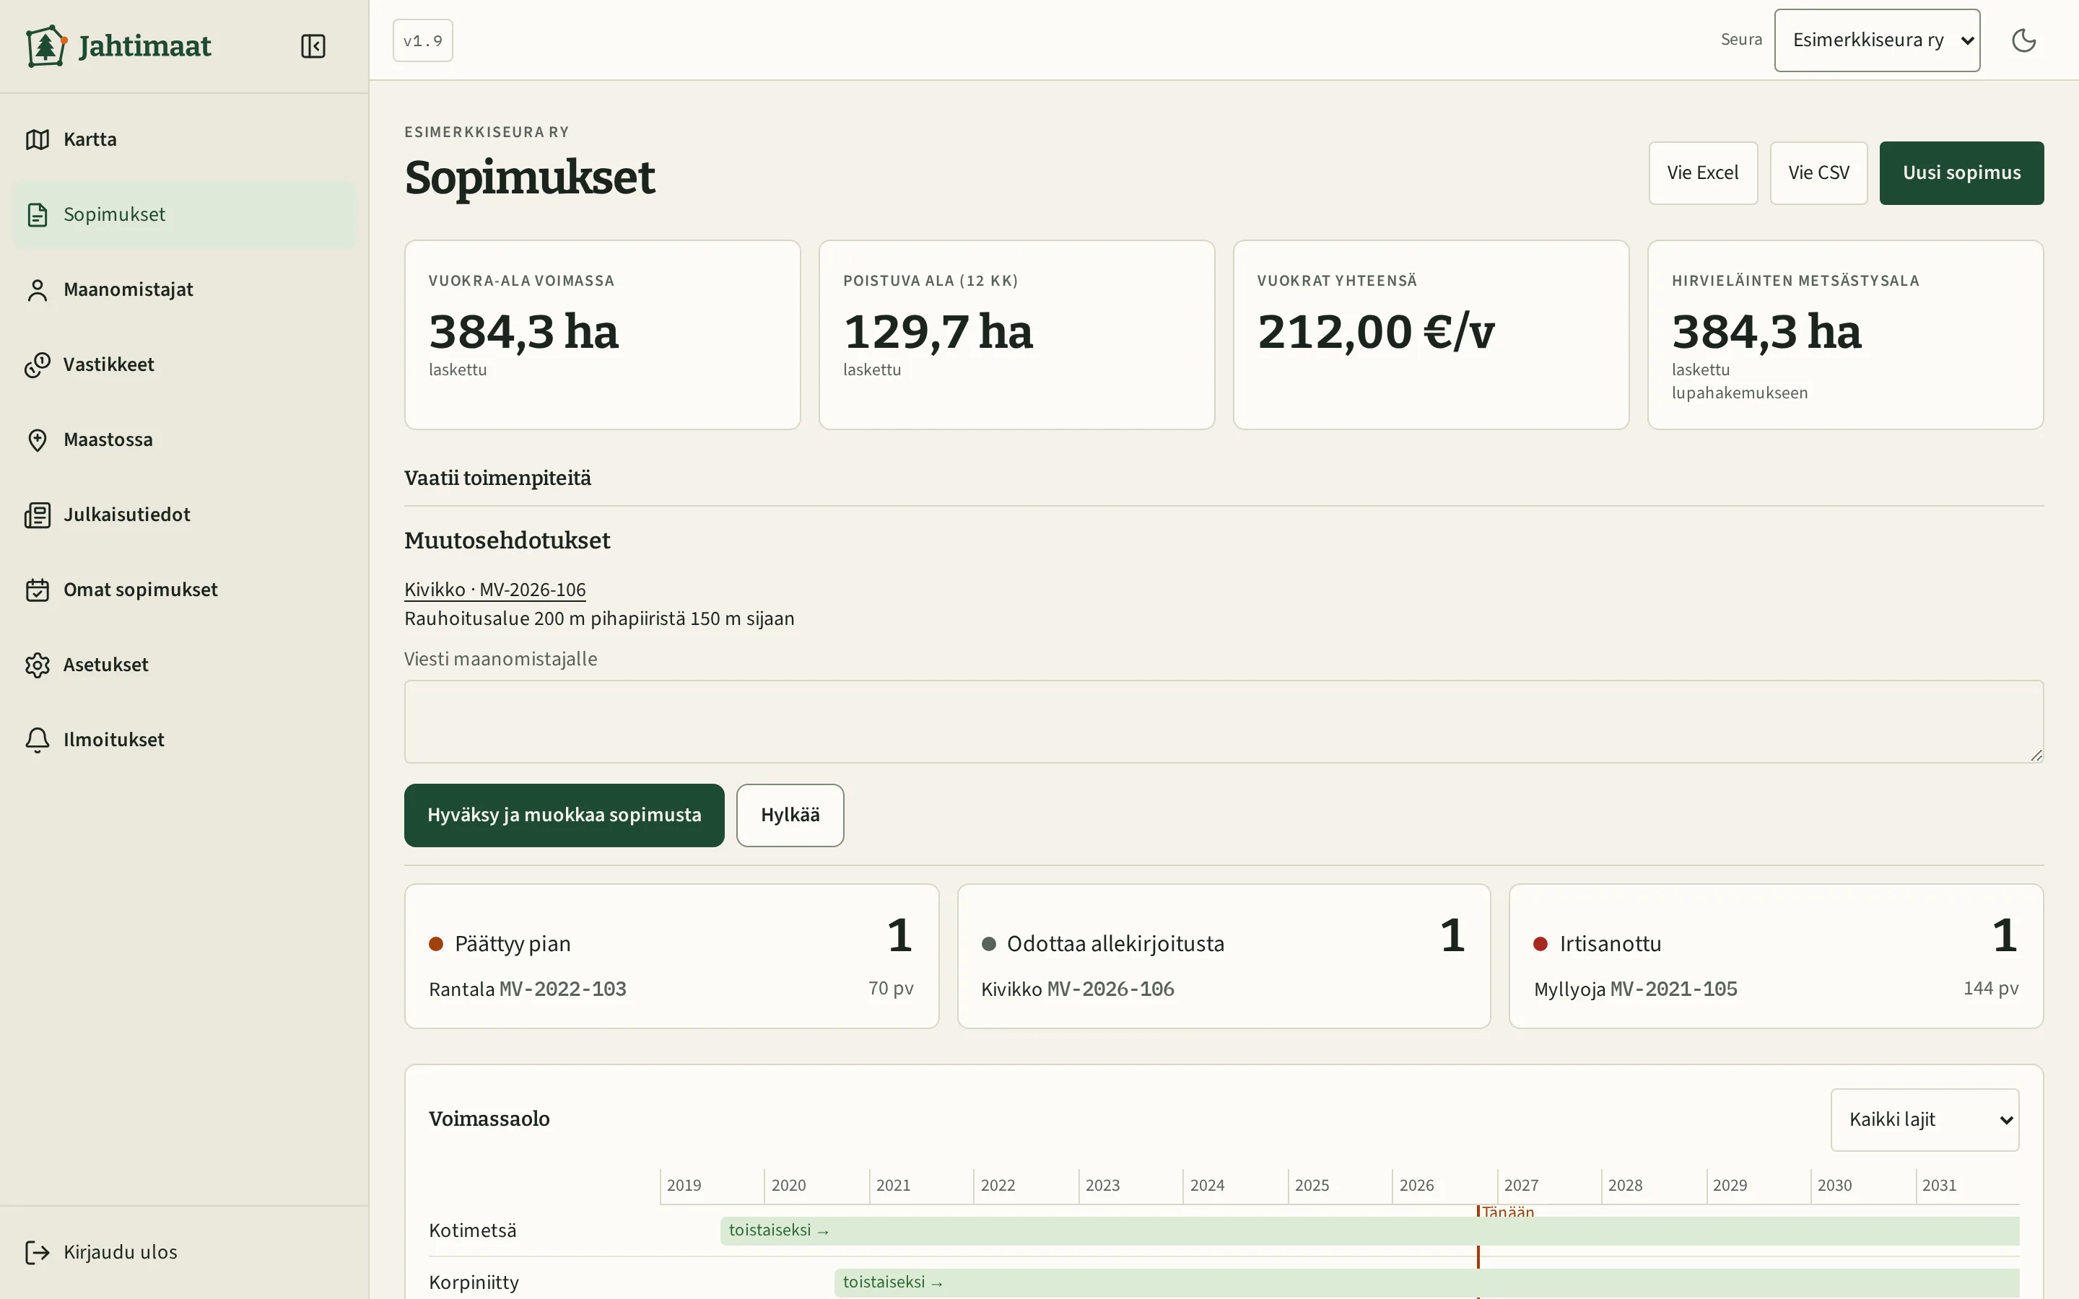Click the Vuokrat yhteensä 212,00 €/v card
The width and height of the screenshot is (2079, 1299).
(x=1430, y=335)
